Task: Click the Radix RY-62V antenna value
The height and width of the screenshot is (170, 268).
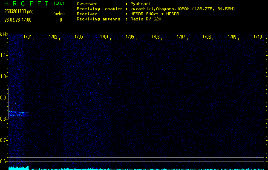Action: [x=146, y=19]
